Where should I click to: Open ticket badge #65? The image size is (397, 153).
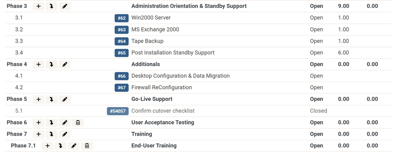[x=121, y=53]
